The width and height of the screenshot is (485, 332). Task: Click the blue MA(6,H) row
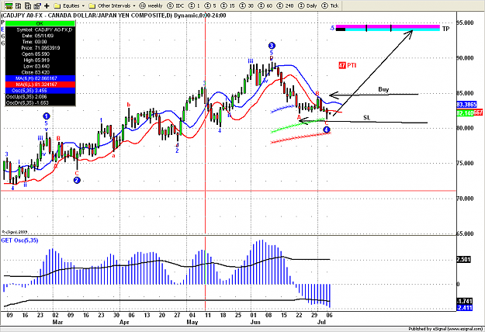click(40, 78)
